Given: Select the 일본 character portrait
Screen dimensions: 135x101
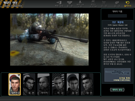Looking at the screenshot, I should 73,84.
